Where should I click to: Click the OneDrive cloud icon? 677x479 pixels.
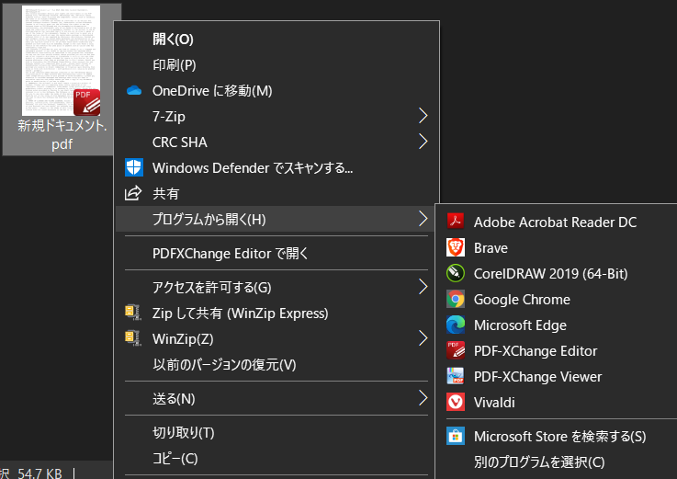[x=134, y=90]
